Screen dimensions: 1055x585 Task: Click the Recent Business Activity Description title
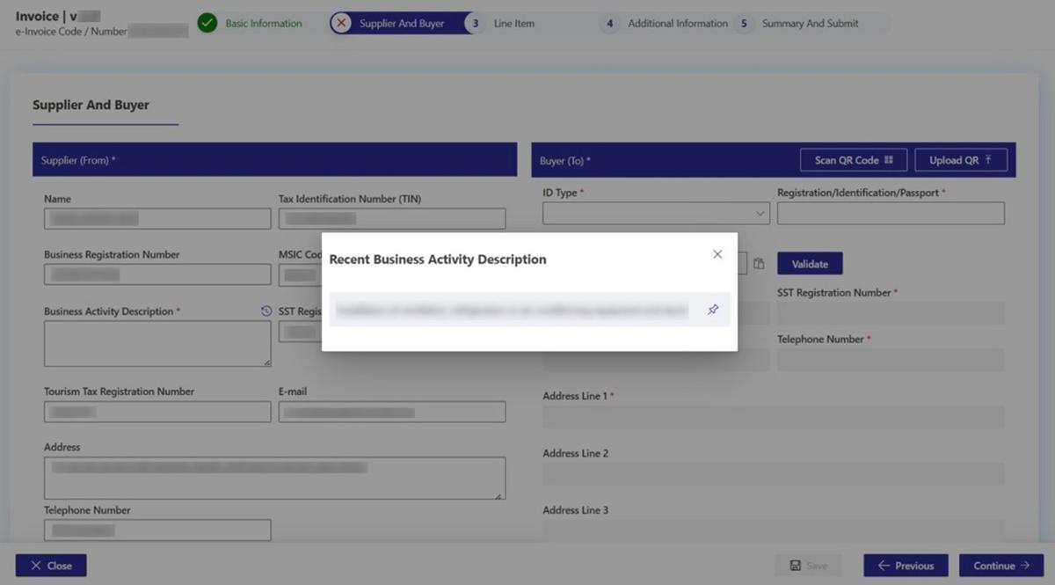(438, 260)
